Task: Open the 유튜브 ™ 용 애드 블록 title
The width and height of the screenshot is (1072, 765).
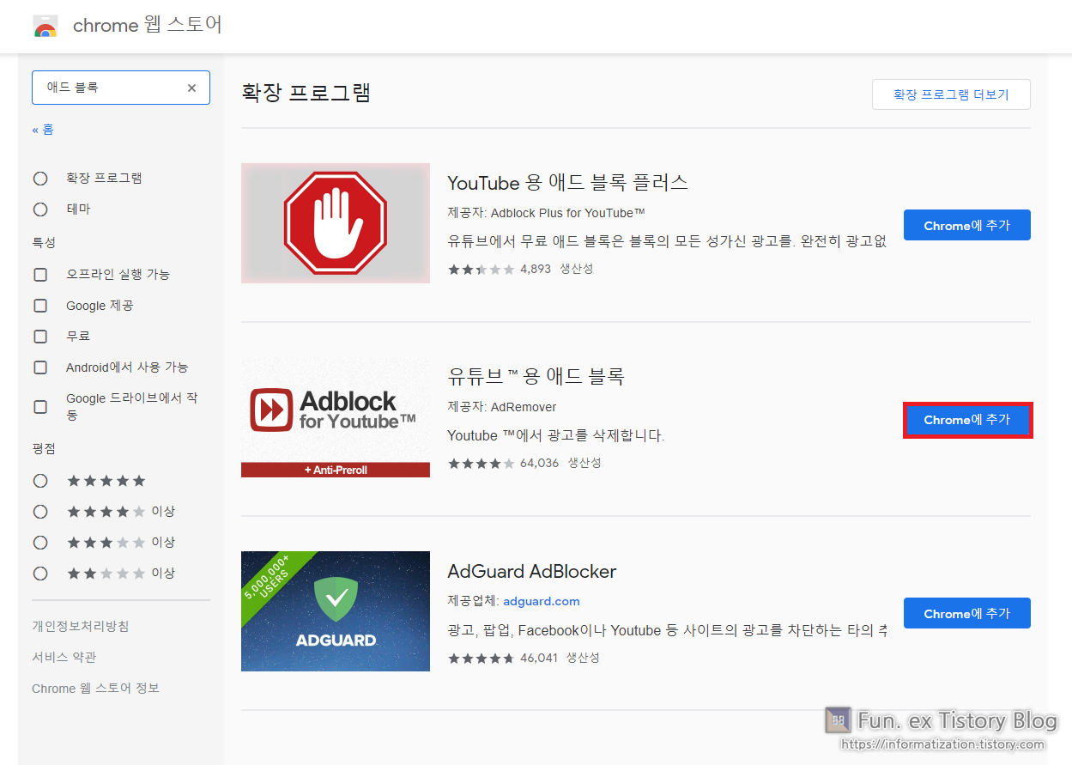Action: pyautogui.click(x=536, y=377)
